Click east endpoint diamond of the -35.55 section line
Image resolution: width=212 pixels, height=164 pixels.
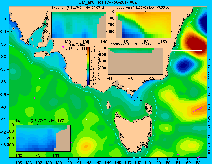pos(202,50)
